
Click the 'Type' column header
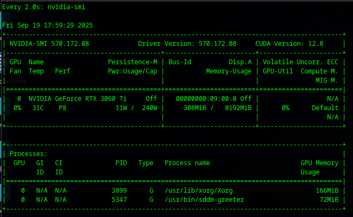pos(146,163)
